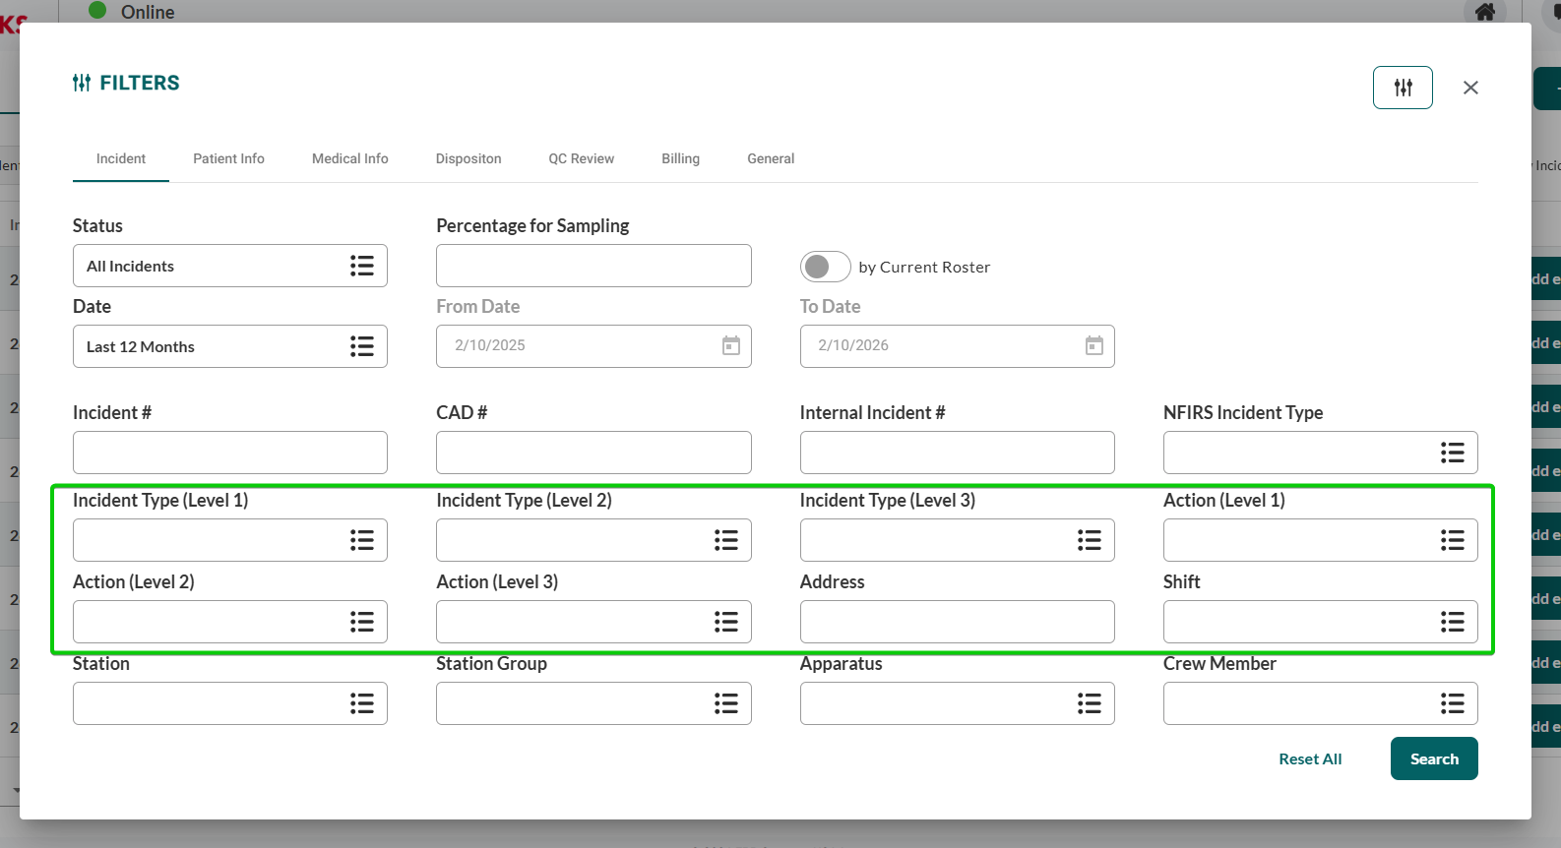
Task: Expand the Date range dropdown
Action: click(x=229, y=346)
